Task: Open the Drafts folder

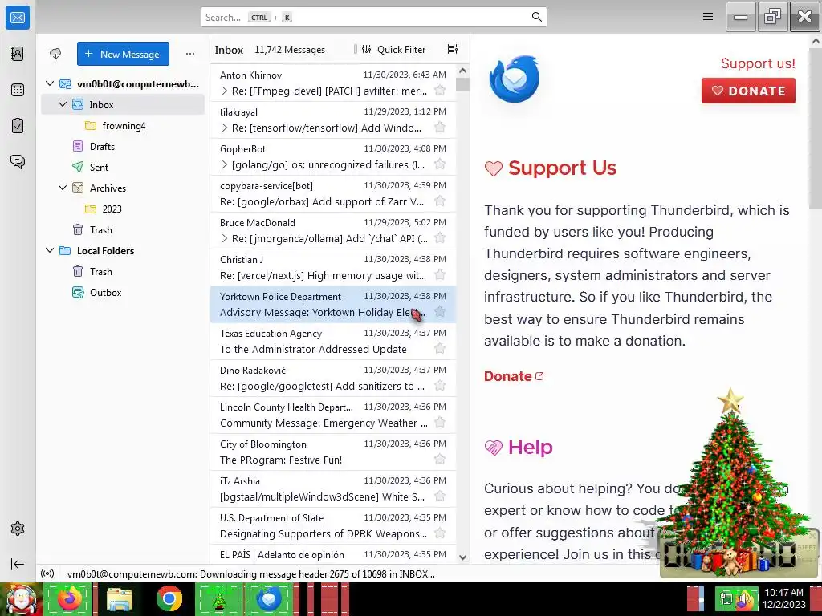Action: click(x=123, y=147)
